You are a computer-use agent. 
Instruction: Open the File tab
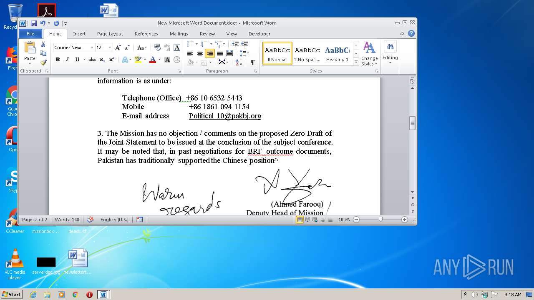[30, 34]
